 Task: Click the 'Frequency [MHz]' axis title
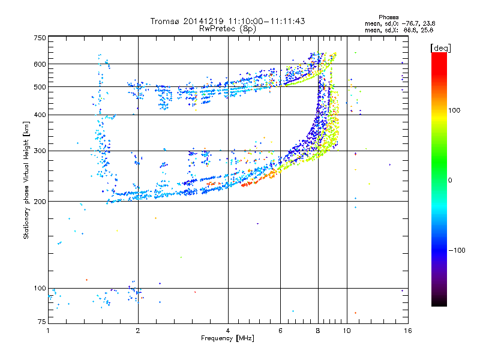227,338
